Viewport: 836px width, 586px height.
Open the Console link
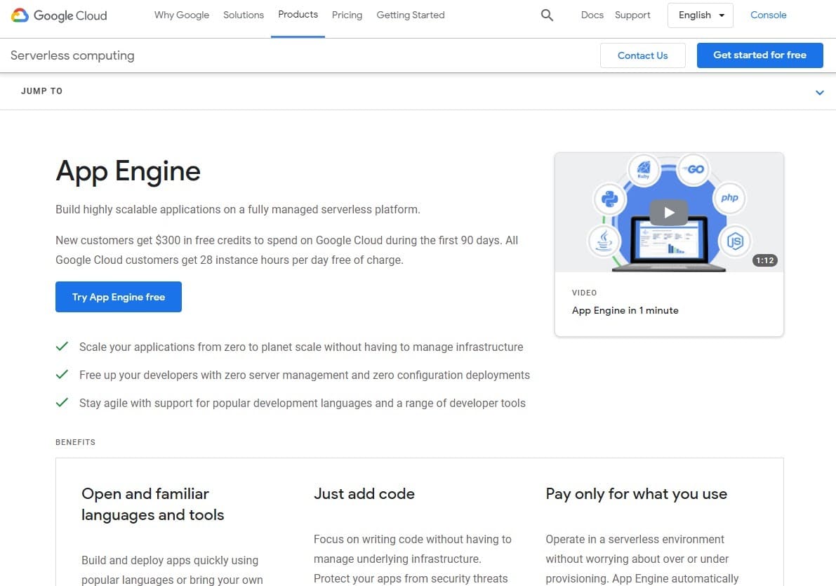768,15
